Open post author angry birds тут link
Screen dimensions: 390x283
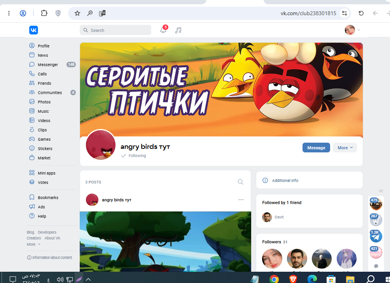pos(117,200)
